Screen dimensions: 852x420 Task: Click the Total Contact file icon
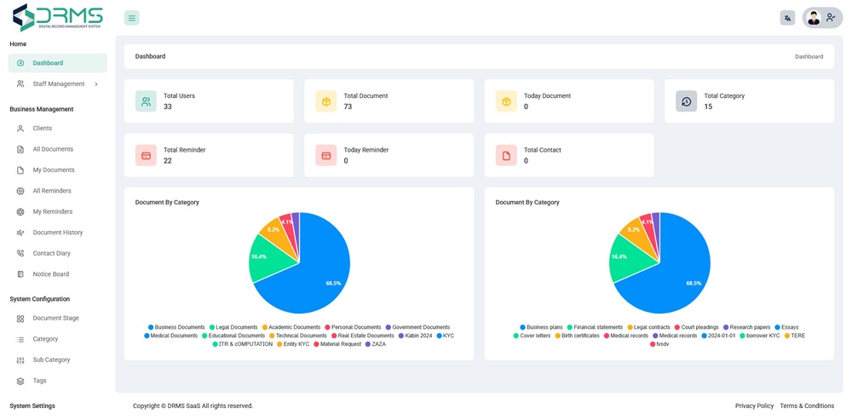coord(506,155)
